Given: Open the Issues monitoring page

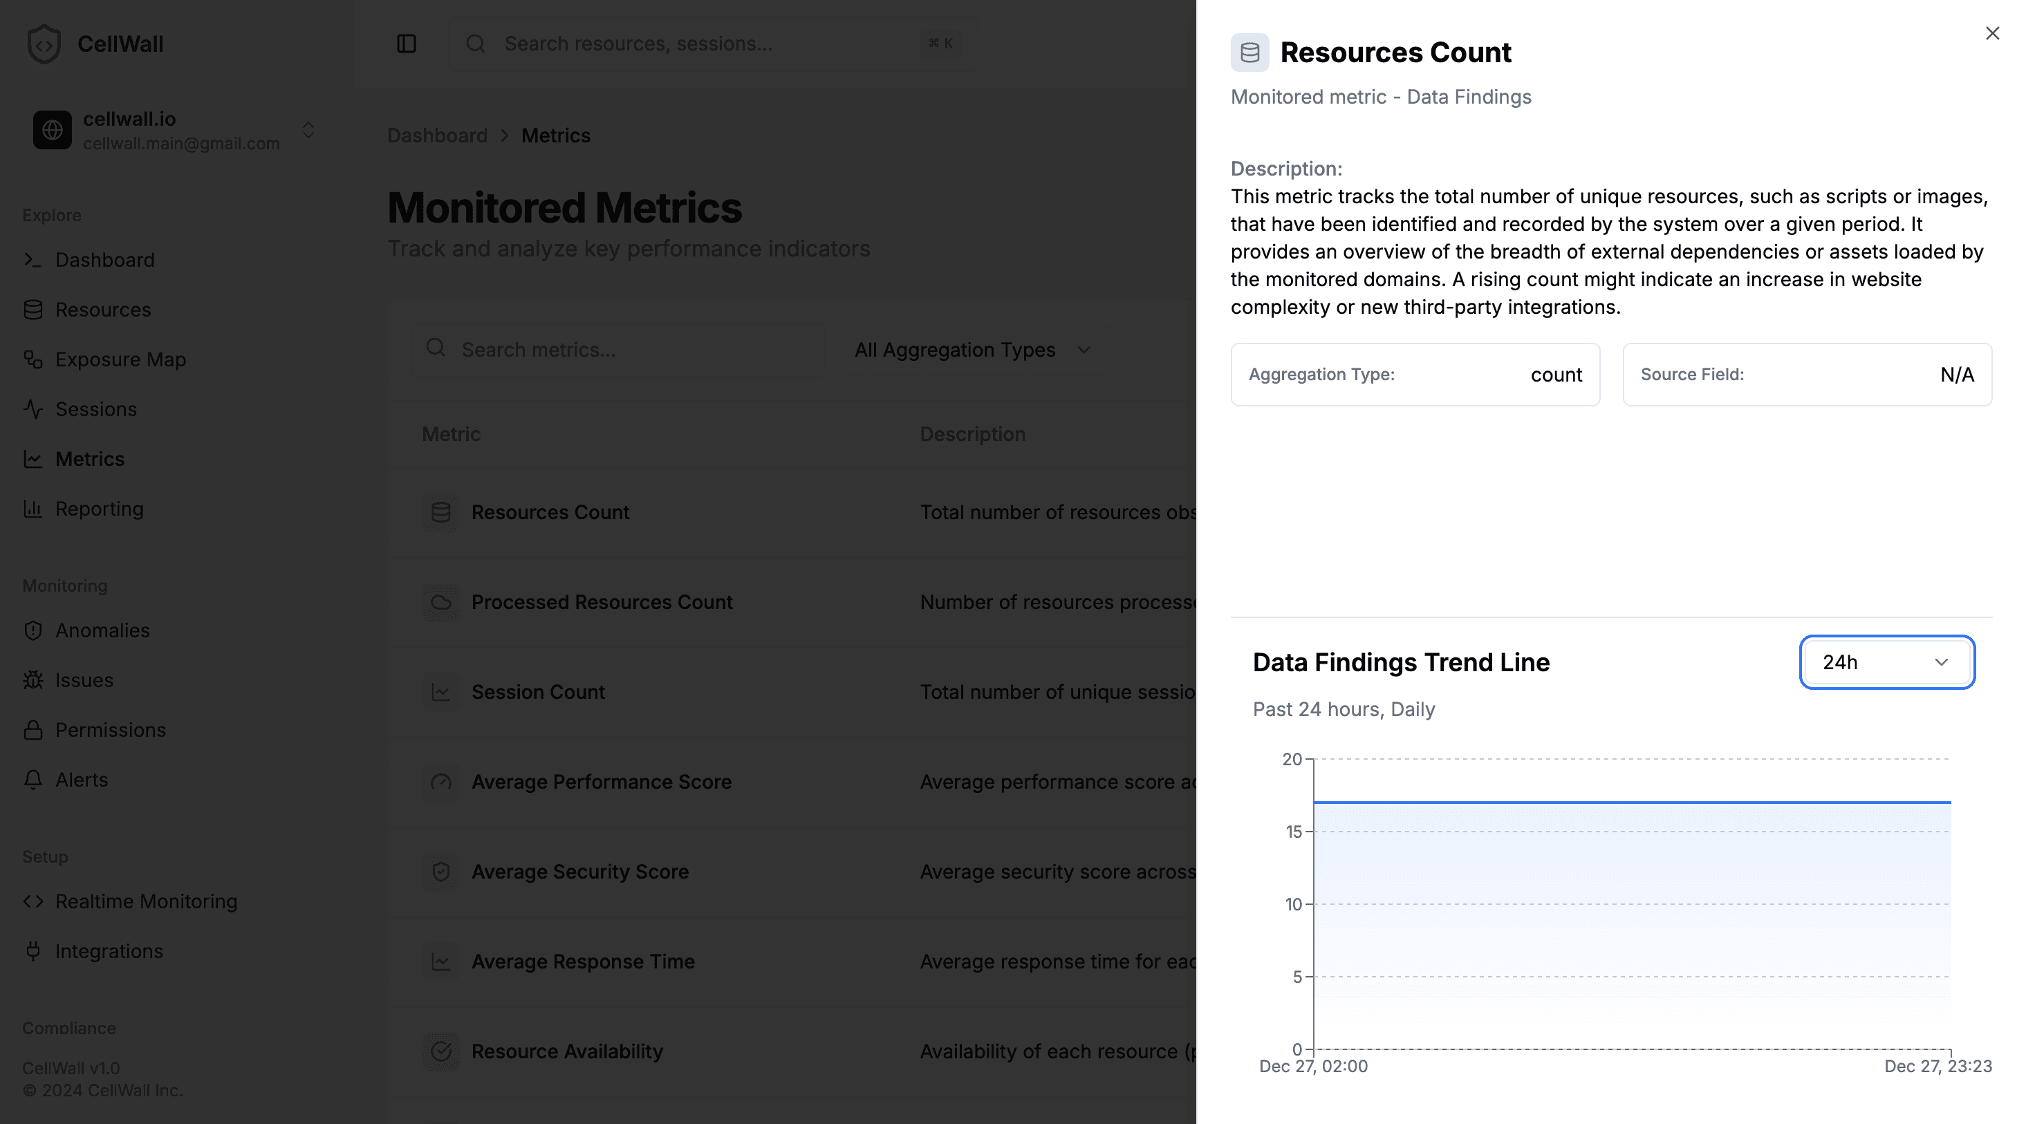Looking at the screenshot, I should [x=84, y=680].
